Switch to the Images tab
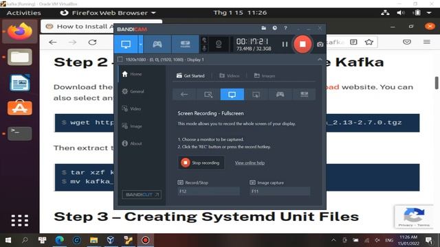The height and width of the screenshot is (247, 440). click(x=265, y=75)
